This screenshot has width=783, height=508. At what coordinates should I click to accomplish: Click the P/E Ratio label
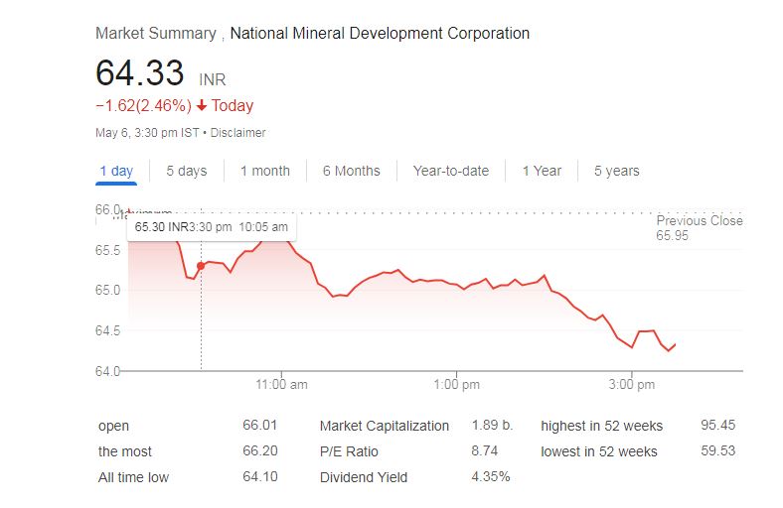349,451
